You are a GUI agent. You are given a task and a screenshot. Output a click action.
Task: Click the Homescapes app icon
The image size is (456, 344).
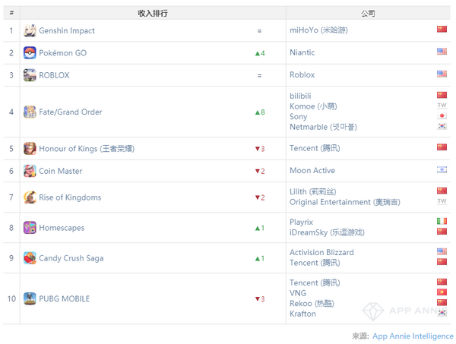30,228
